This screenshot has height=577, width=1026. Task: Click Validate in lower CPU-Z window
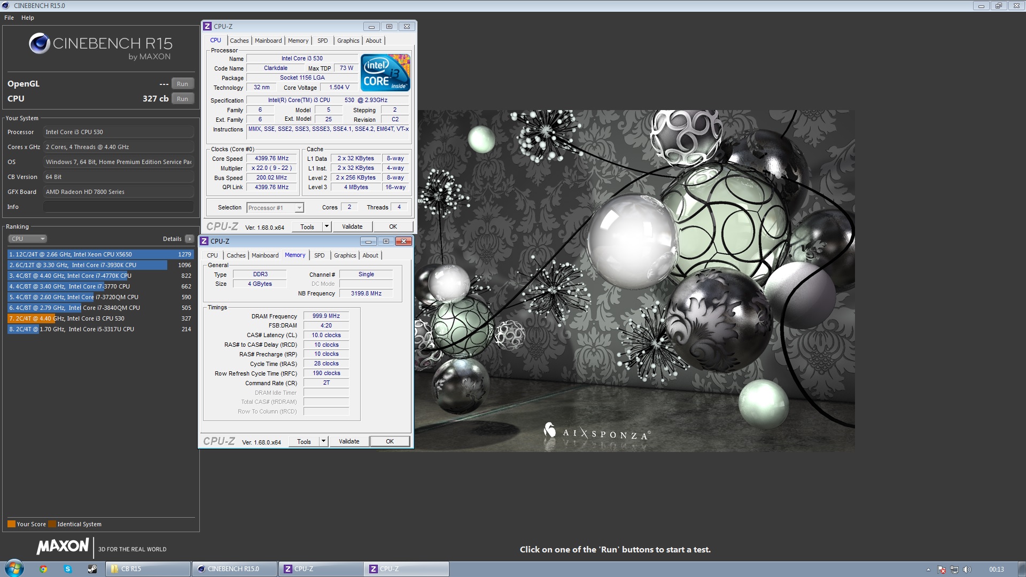[x=349, y=441]
